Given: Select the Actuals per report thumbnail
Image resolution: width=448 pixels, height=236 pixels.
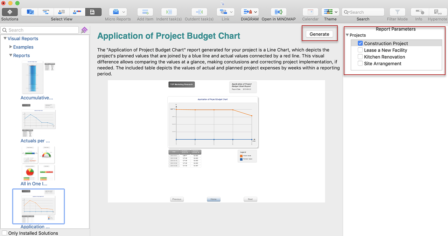Looking at the screenshot, I should (38, 120).
